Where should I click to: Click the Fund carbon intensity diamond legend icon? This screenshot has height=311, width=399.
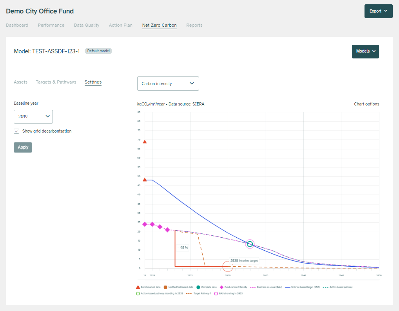click(x=221, y=287)
